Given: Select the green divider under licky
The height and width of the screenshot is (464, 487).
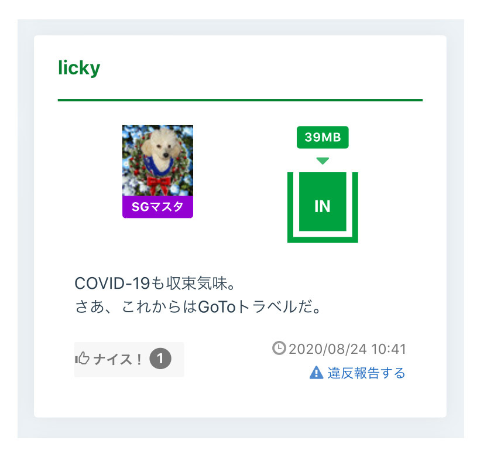Looking at the screenshot, I should click(240, 100).
